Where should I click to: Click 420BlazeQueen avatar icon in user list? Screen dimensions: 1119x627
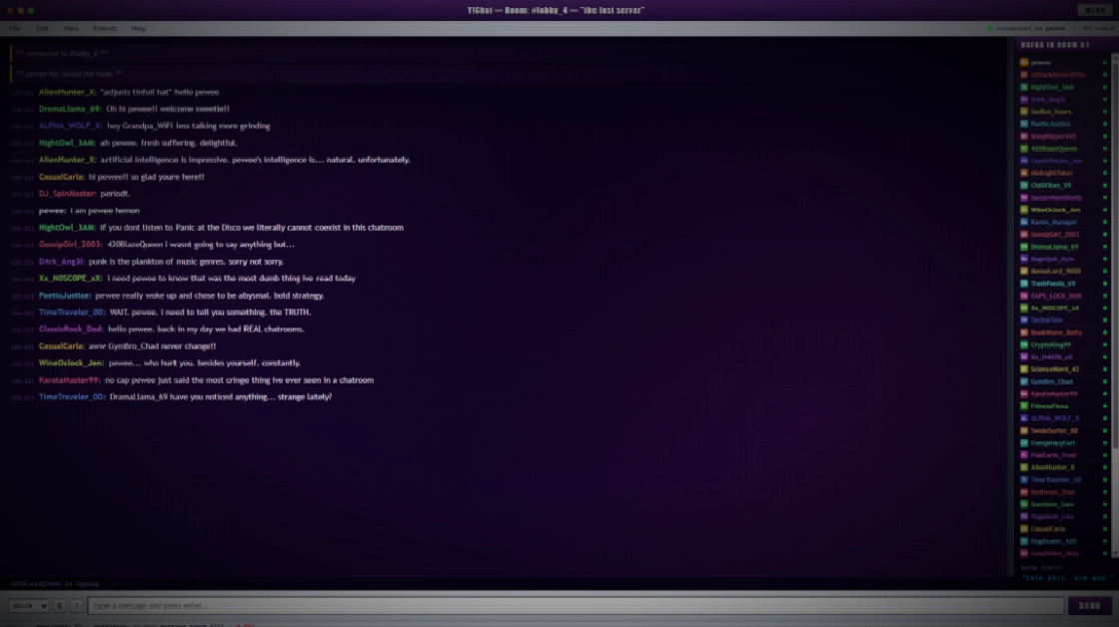point(1024,149)
